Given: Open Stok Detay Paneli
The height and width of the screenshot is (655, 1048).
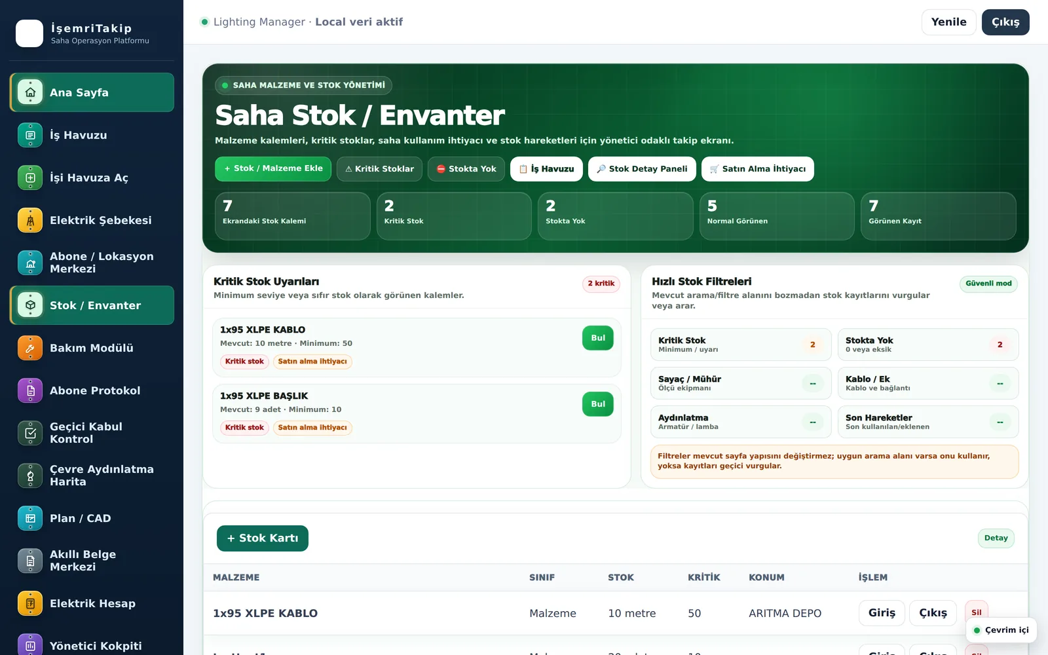Looking at the screenshot, I should point(642,169).
